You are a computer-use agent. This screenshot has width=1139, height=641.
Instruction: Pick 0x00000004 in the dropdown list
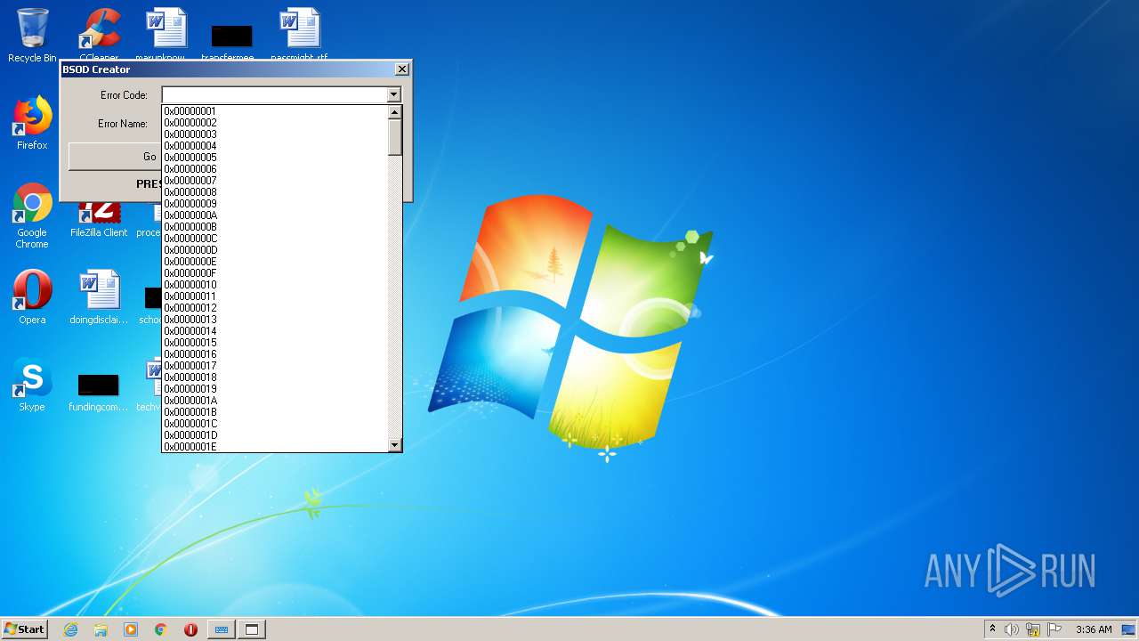[276, 146]
